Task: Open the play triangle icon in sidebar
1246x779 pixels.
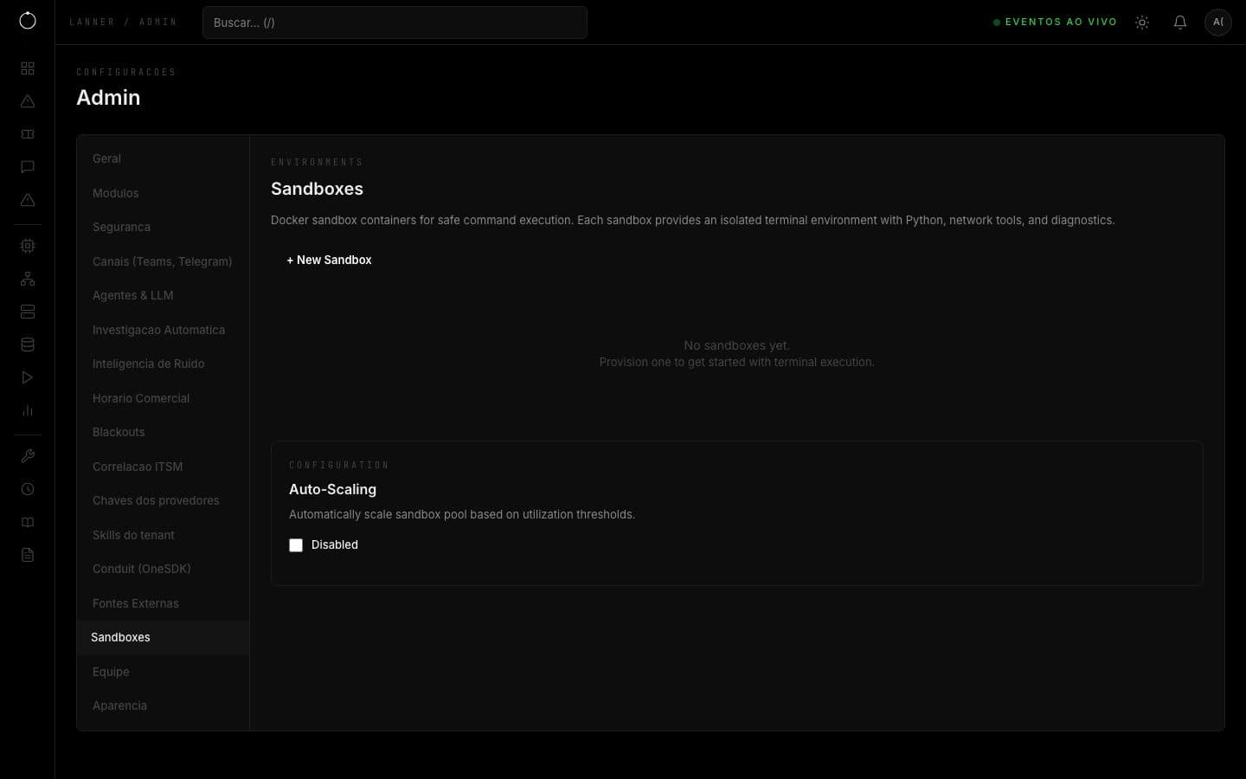Action: [x=28, y=377]
